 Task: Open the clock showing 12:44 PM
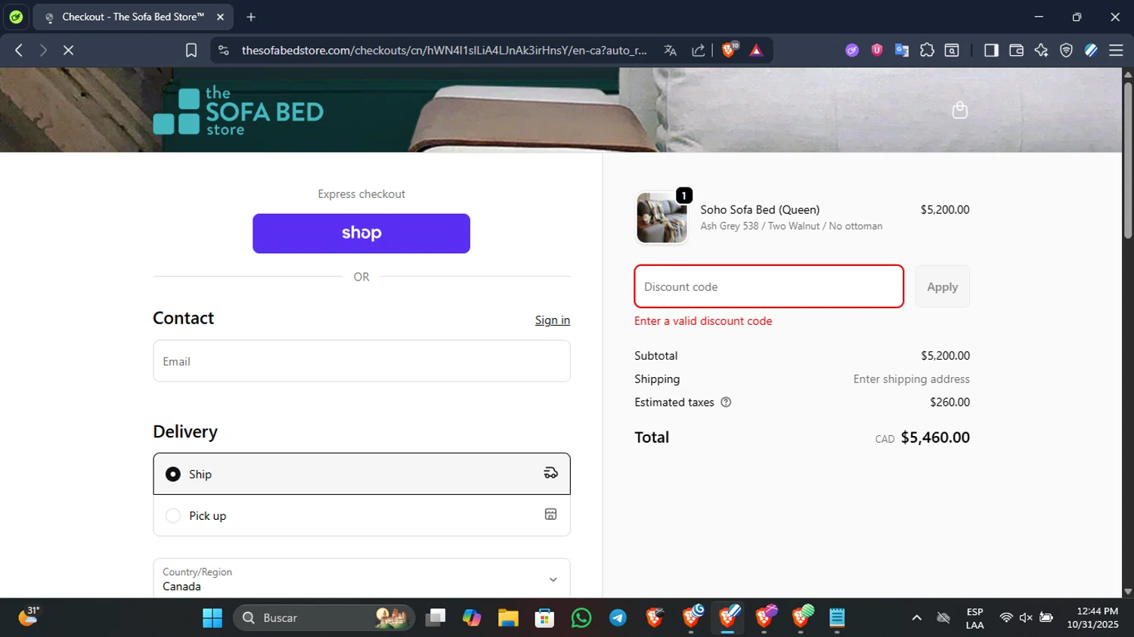point(1092,617)
